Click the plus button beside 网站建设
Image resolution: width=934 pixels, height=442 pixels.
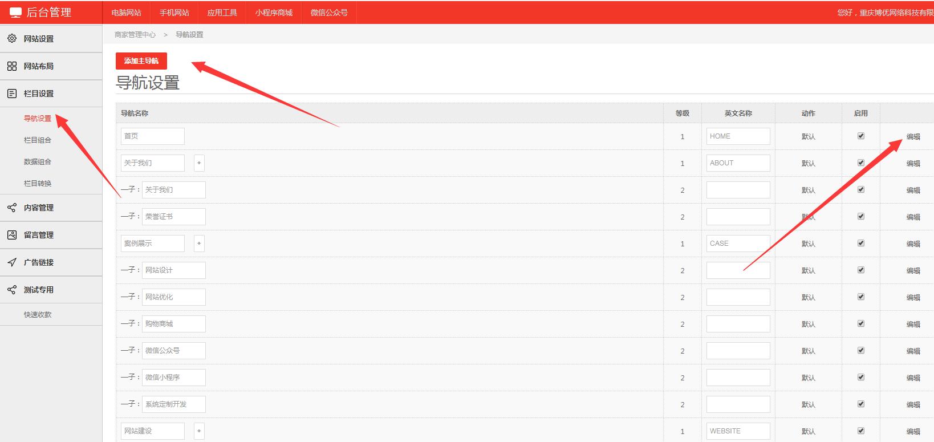tap(199, 431)
